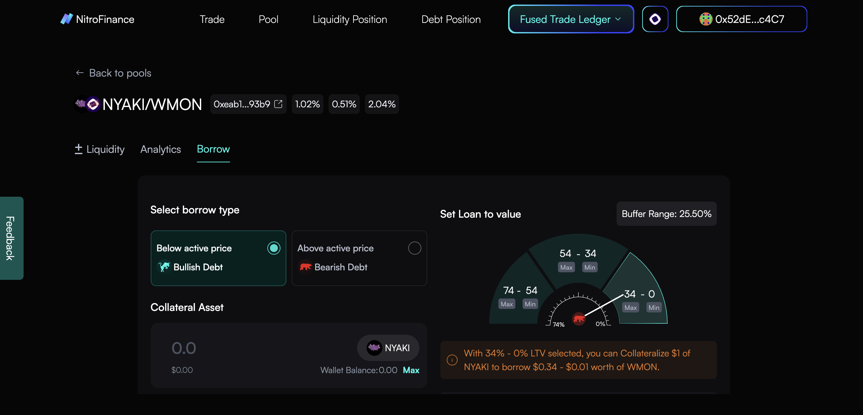
Task: Select the 54 - 34 LTV gauge segment
Action: [x=578, y=254]
